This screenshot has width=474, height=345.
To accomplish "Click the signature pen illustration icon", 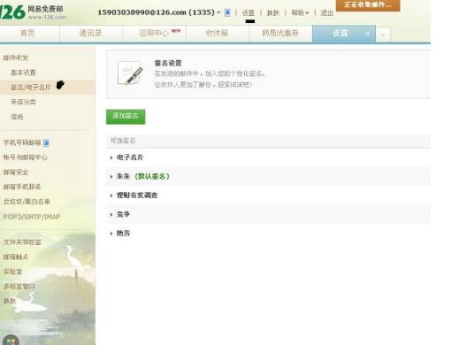I will coord(130,73).
